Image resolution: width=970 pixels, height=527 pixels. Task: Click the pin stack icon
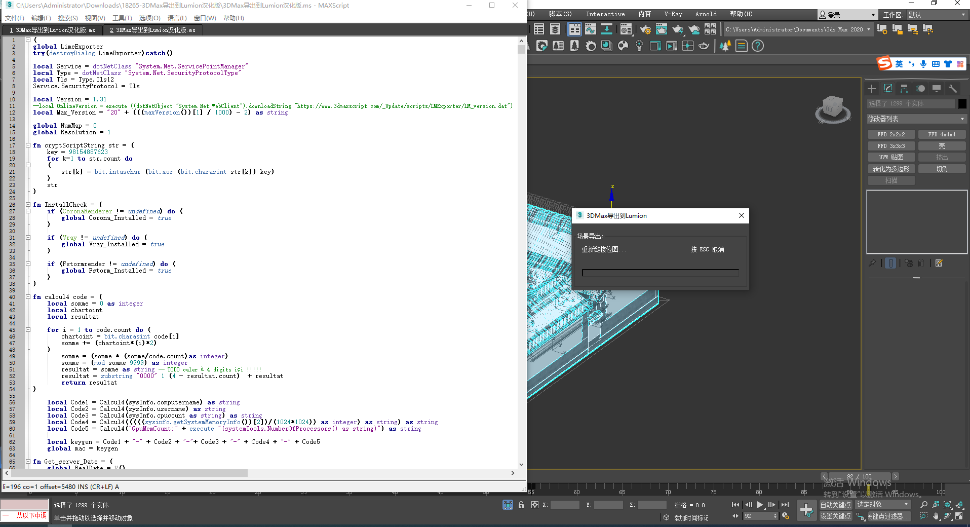(x=872, y=263)
